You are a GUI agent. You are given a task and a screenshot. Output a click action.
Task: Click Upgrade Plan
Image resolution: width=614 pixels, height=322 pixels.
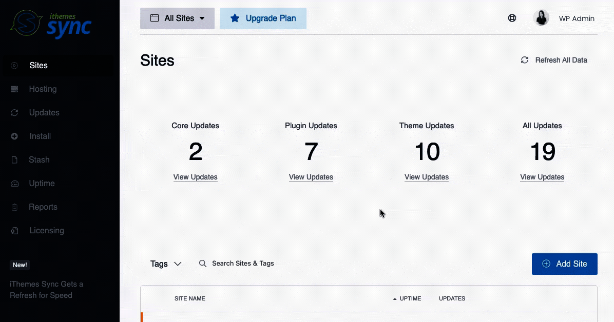(263, 18)
